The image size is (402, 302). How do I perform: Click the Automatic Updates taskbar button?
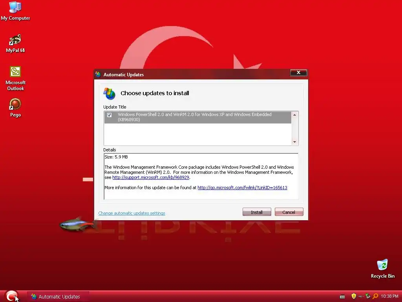tap(58, 296)
